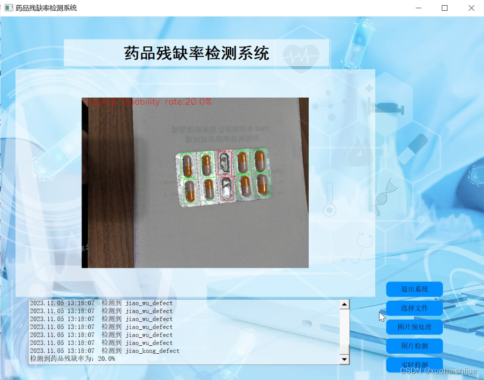This screenshot has width=484, height=380.
Task: Minimize the detection system window
Action: pos(418,8)
